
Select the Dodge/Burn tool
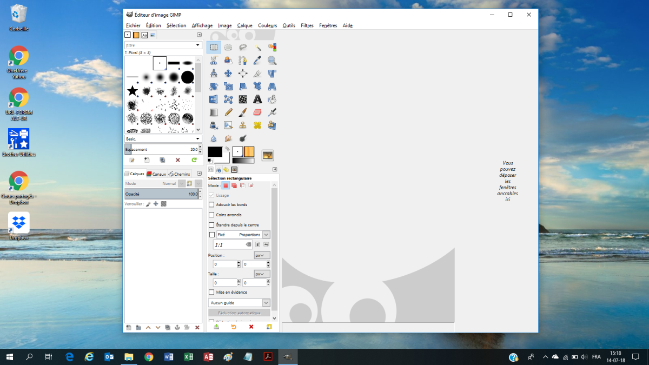point(243,138)
